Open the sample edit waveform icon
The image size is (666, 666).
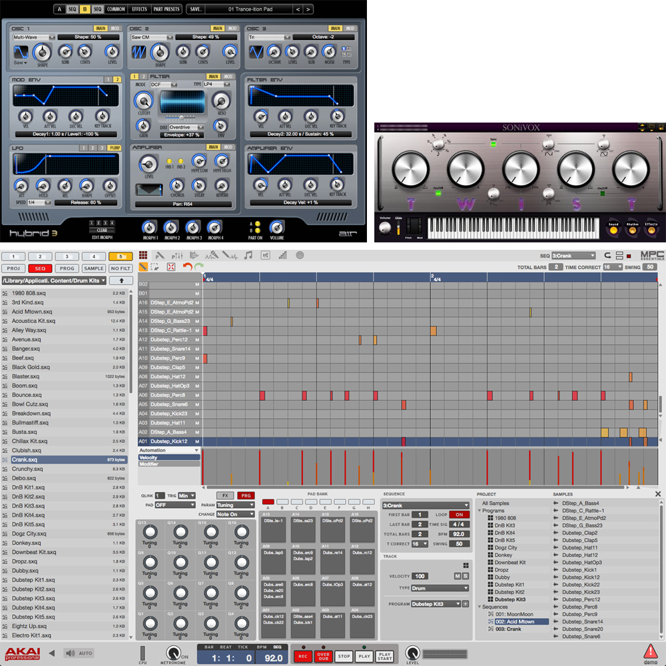[x=230, y=255]
